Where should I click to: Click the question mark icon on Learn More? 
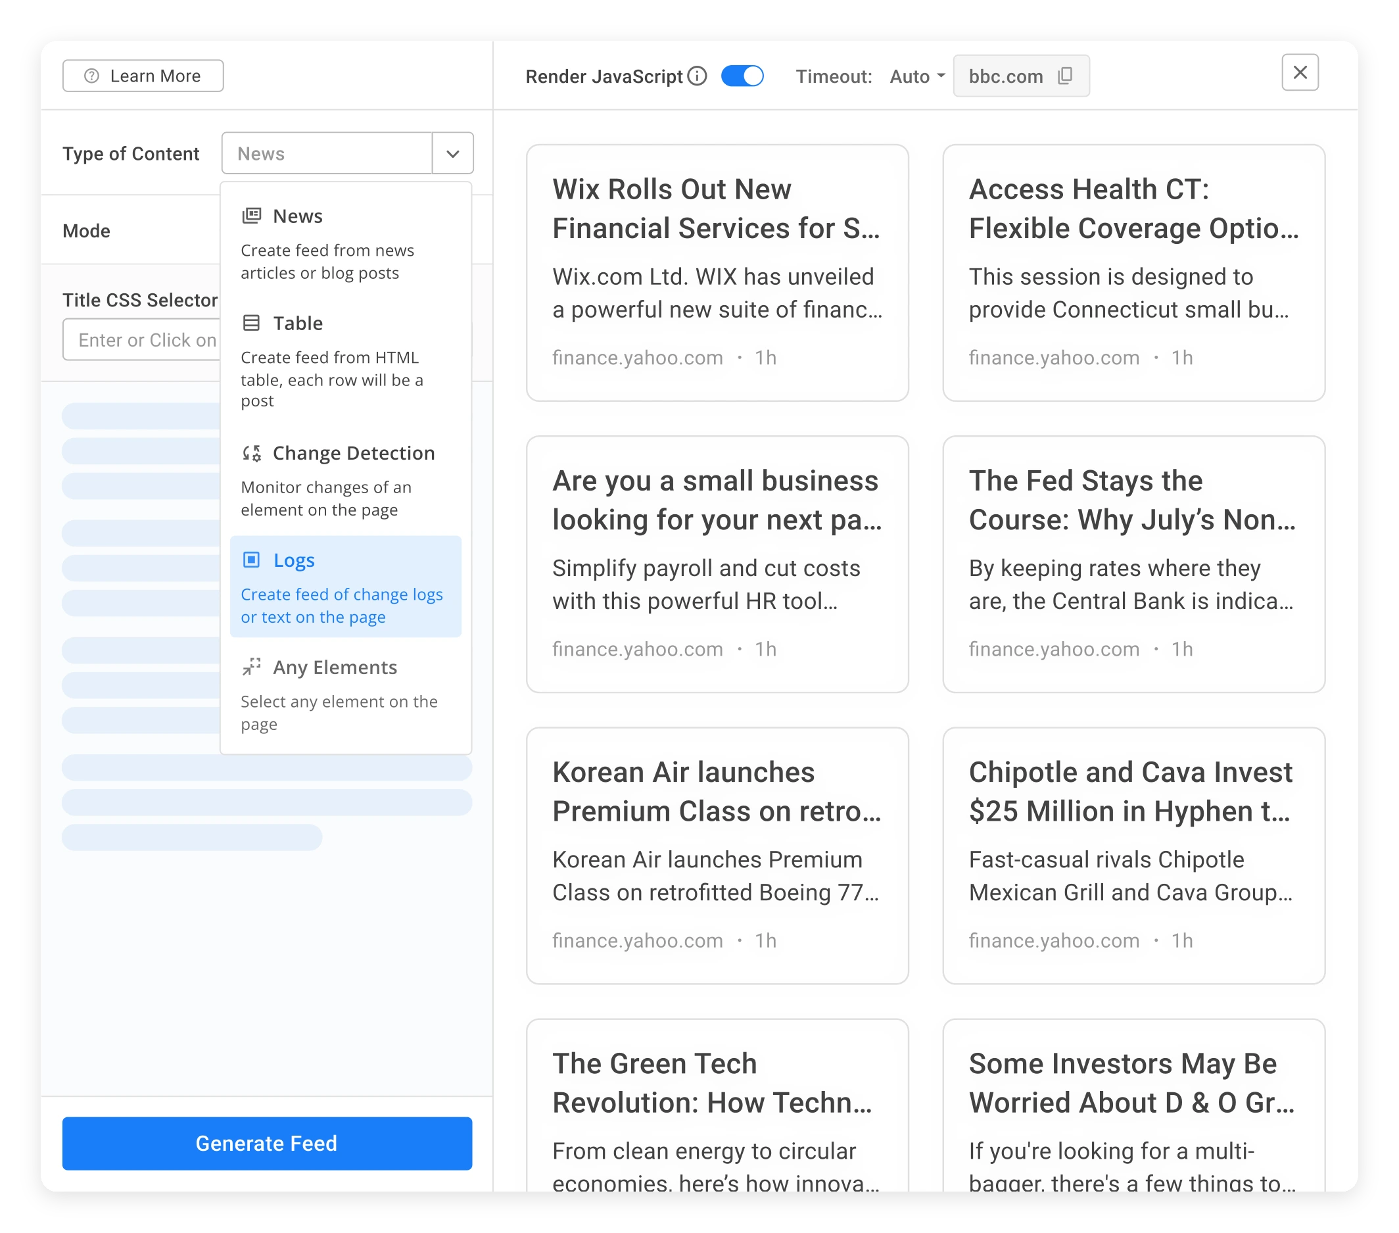(x=92, y=76)
